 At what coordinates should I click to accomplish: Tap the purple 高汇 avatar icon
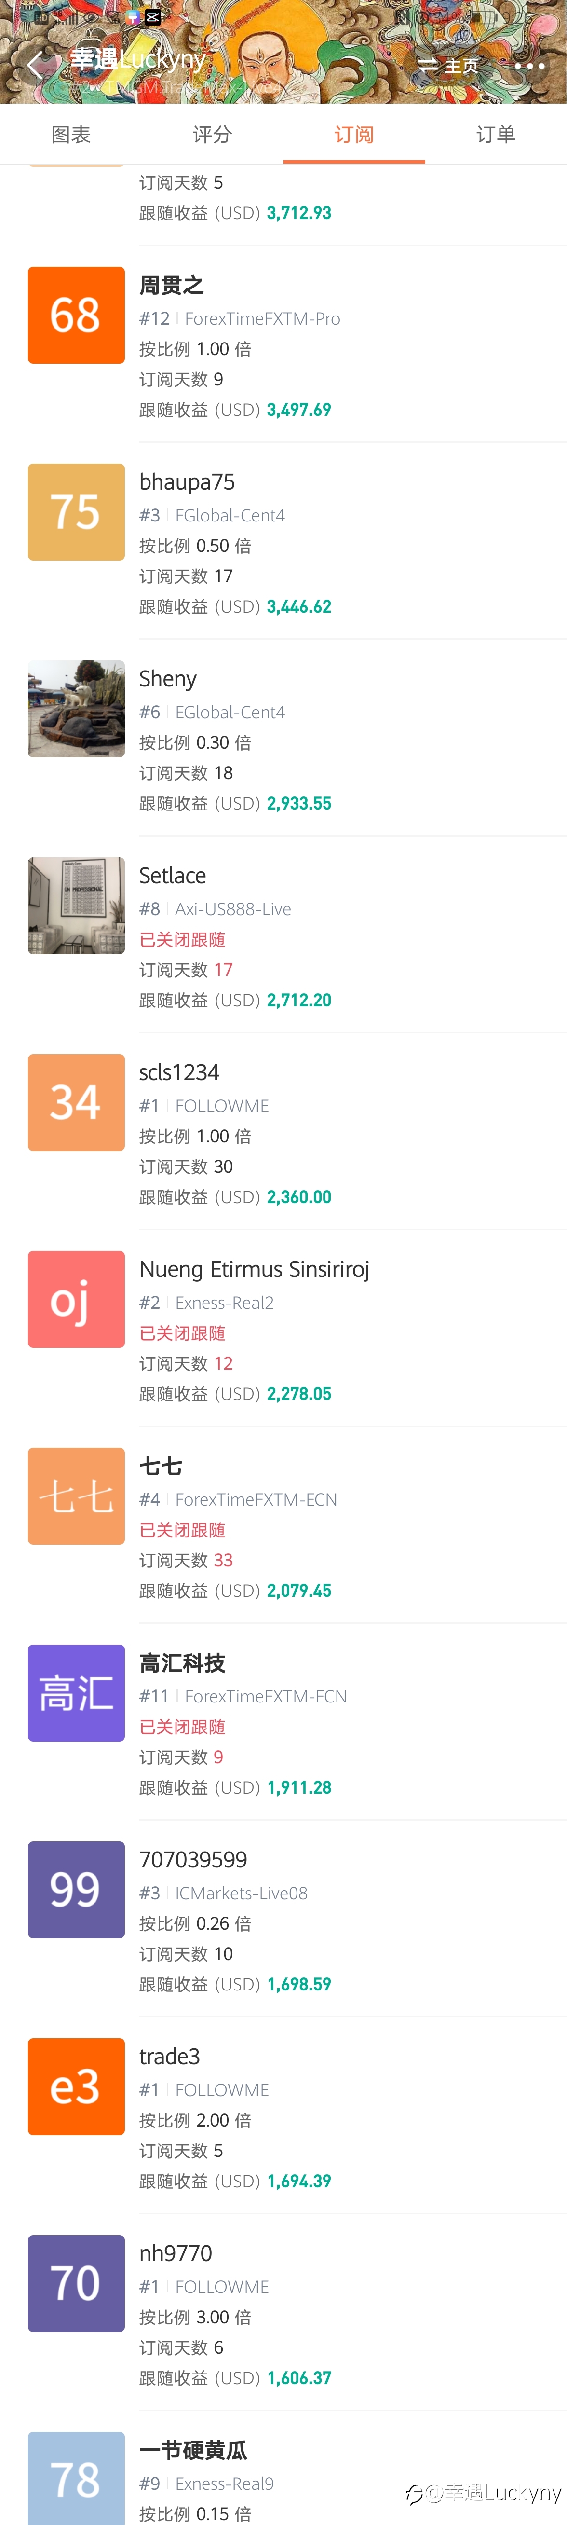pos(76,1693)
